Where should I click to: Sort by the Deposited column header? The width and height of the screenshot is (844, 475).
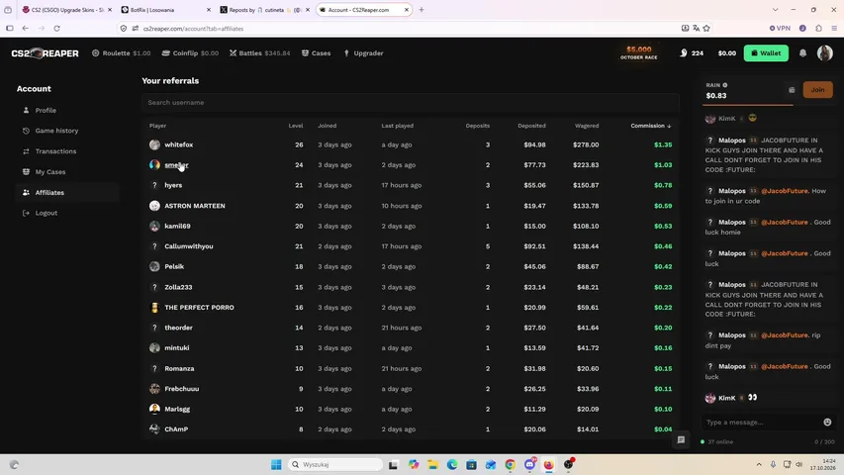point(531,126)
